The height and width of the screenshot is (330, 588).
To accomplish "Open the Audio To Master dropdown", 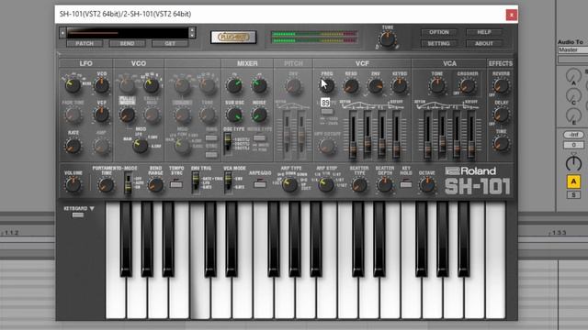I will point(572,49).
